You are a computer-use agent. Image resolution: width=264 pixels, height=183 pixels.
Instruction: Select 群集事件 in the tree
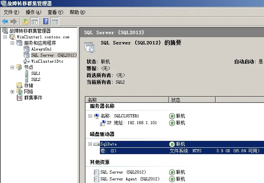tap(33, 98)
